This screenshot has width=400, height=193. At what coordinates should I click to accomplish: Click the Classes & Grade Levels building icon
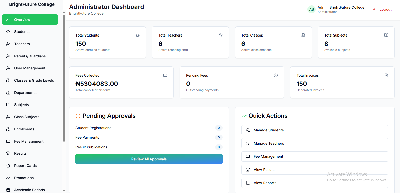pyautogui.click(x=8, y=80)
